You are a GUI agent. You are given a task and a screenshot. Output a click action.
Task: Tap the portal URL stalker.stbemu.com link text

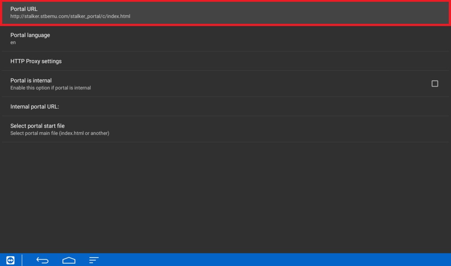pyautogui.click(x=70, y=16)
